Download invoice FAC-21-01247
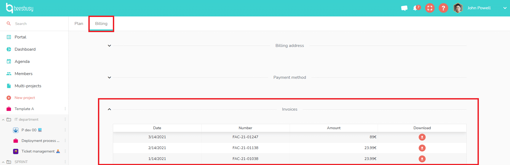The height and width of the screenshot is (165, 510). (422, 137)
